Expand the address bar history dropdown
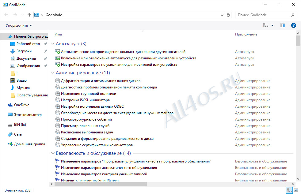 coord(222,15)
